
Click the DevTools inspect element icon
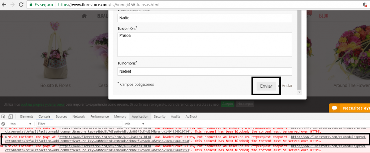pyautogui.click(x=3, y=116)
